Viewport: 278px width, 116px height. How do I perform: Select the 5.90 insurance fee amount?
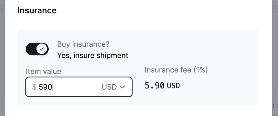pos(155,86)
